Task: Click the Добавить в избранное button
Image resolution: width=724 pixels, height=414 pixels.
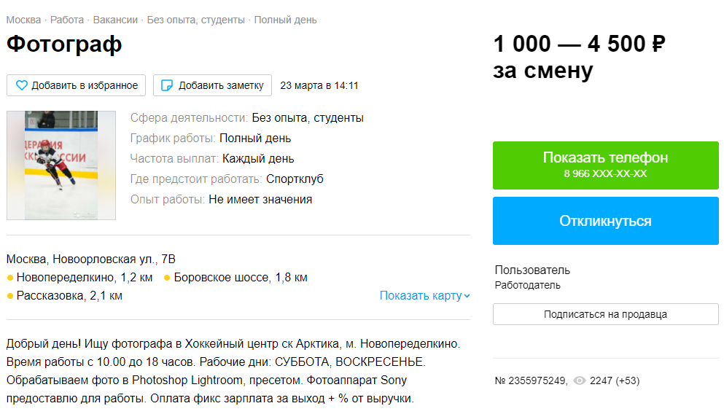Action: [77, 85]
